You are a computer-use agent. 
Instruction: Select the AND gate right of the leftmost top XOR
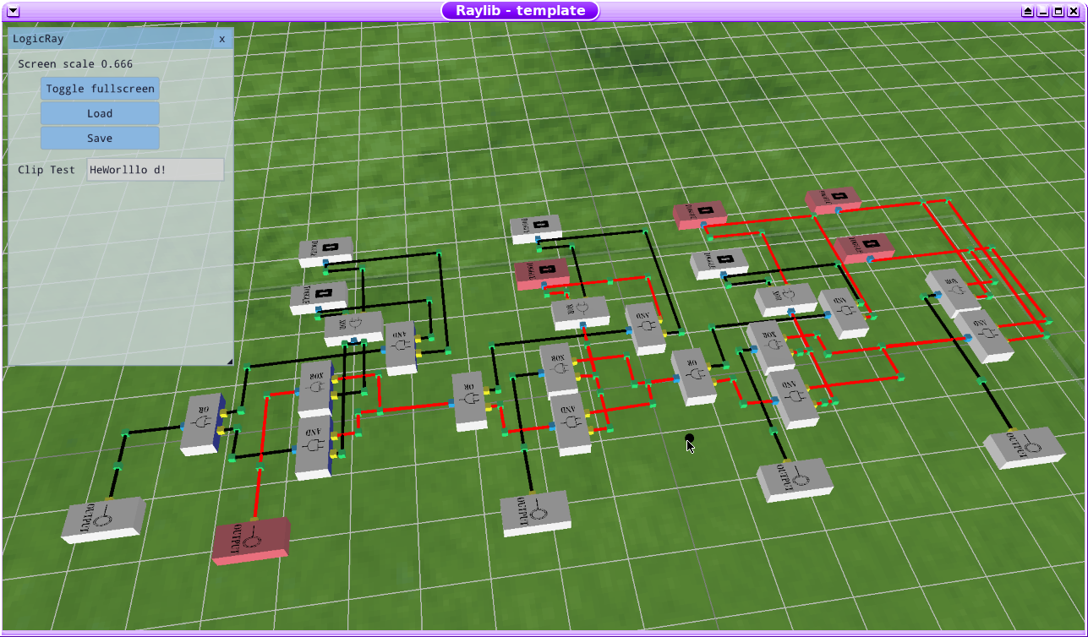pos(401,347)
